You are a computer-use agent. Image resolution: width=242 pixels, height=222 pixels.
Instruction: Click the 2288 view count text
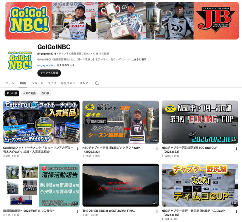[168, 156]
